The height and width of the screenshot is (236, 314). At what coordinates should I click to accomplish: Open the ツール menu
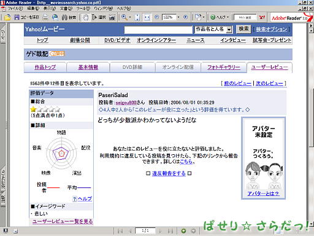83,9
